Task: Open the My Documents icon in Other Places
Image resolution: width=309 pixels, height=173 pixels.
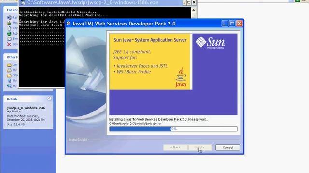Action: tap(9, 70)
